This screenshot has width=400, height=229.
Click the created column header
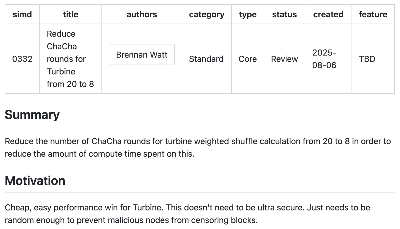[x=328, y=14]
